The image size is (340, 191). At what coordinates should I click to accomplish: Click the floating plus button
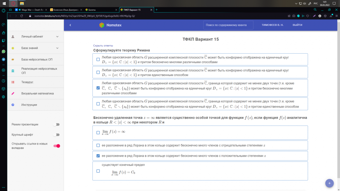pyautogui.click(x=329, y=183)
